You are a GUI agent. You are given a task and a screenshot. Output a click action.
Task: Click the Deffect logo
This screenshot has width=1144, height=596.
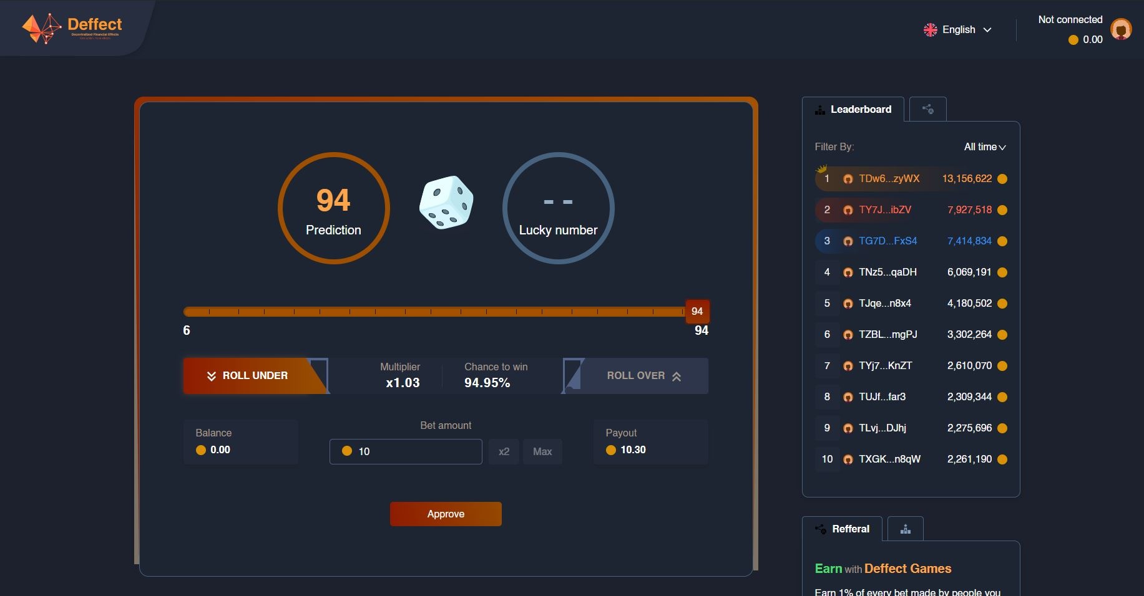[72, 29]
